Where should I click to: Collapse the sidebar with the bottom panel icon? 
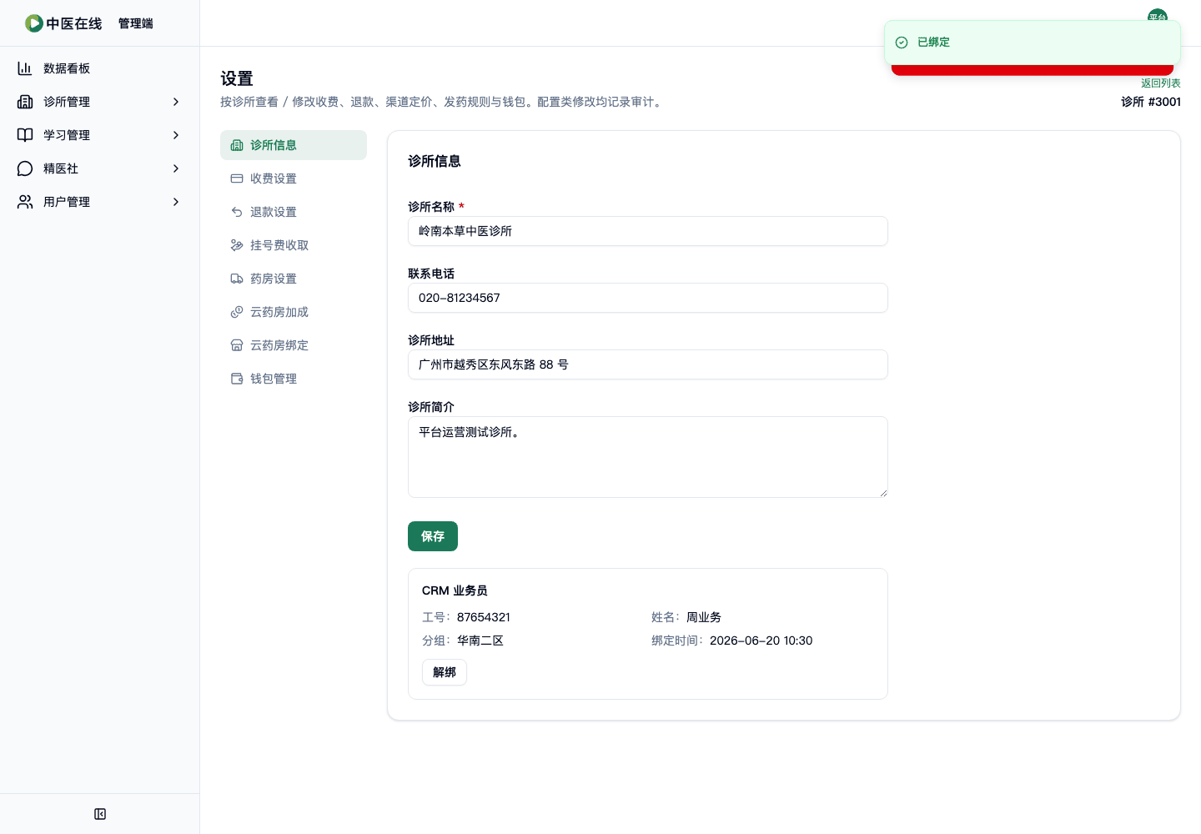coord(100,814)
